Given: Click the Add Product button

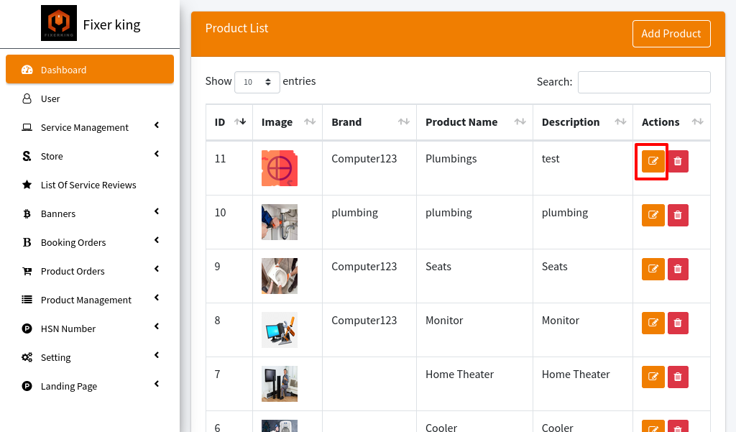Looking at the screenshot, I should 671,34.
